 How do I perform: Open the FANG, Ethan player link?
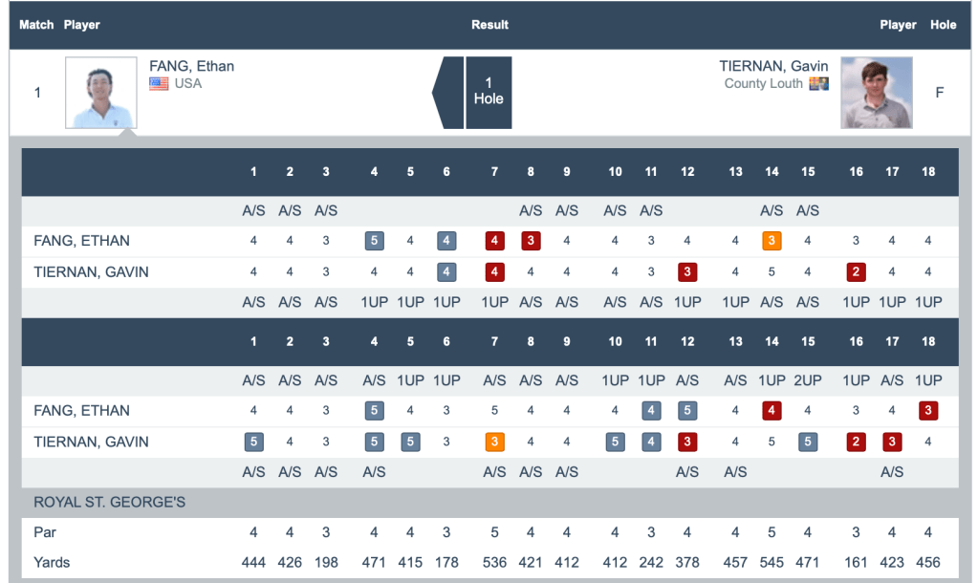(191, 66)
